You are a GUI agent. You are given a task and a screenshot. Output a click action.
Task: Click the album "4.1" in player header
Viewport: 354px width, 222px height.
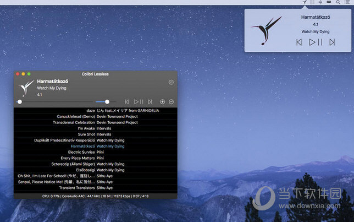40,95
